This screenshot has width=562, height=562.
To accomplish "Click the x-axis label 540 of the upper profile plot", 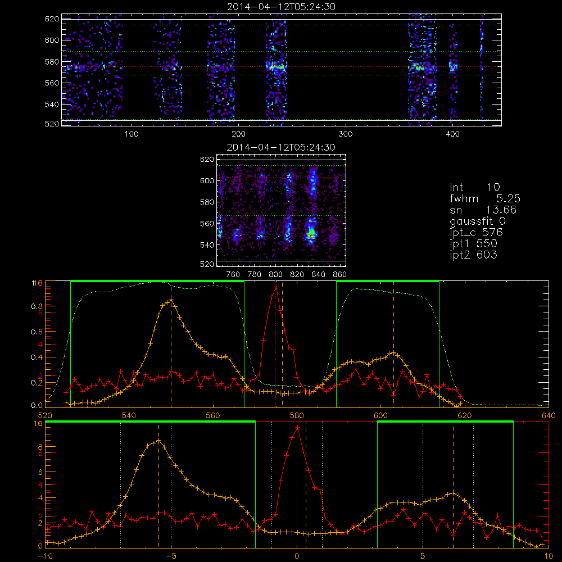I will [x=129, y=416].
